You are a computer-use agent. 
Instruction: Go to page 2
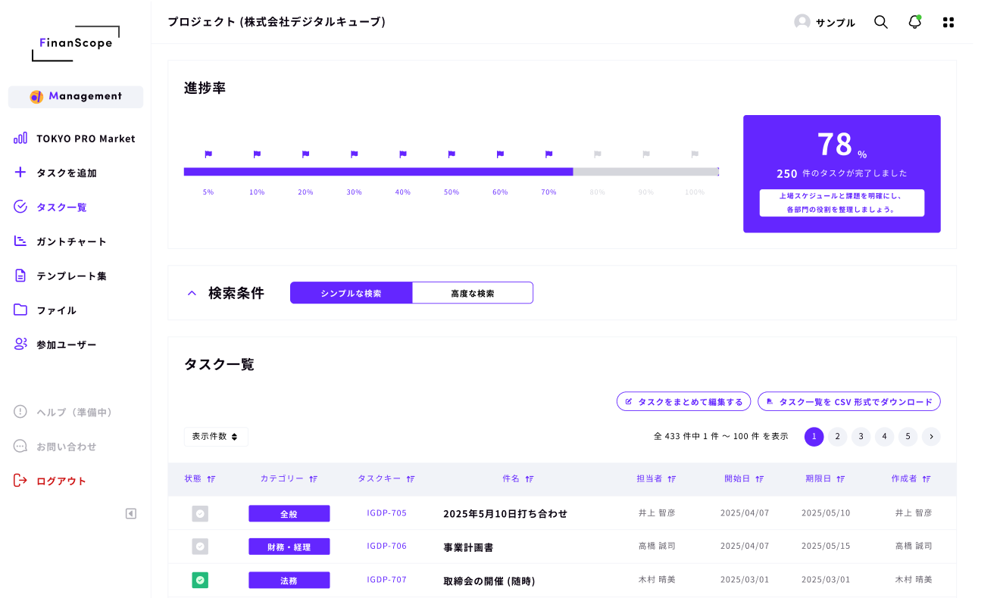[837, 437]
